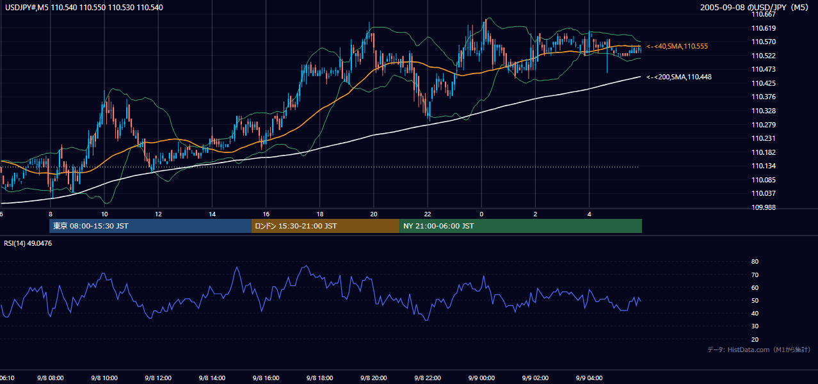Click the 200 SMA 110.448 label
818x384 pixels.
click(679, 77)
